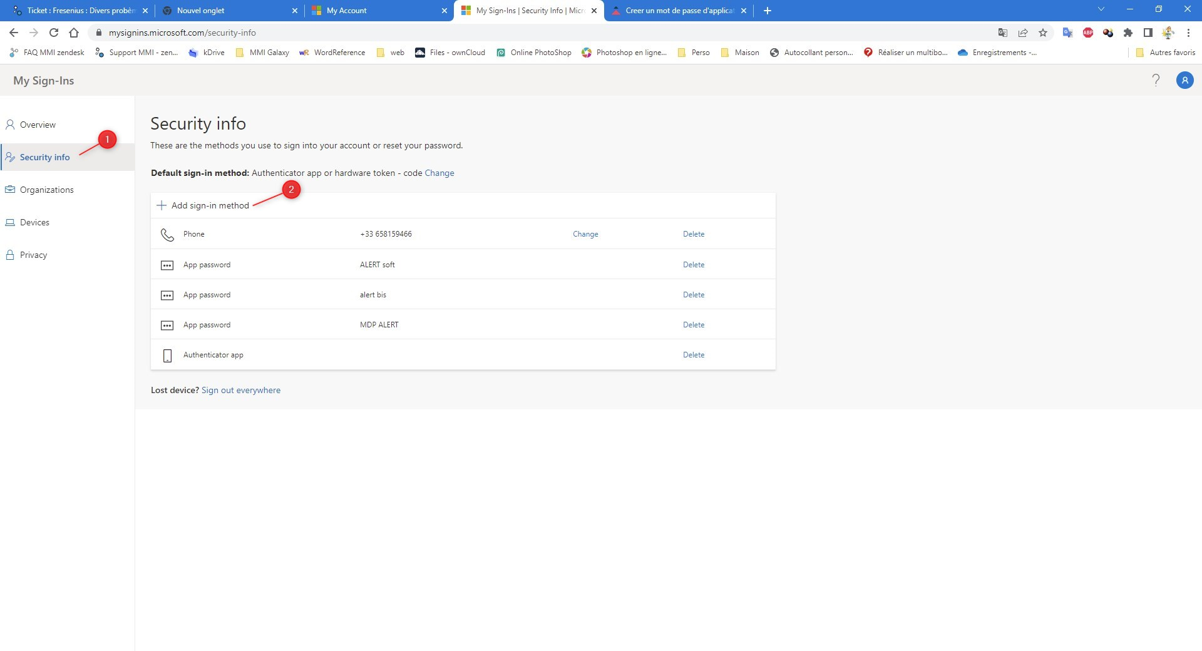Image resolution: width=1202 pixels, height=651 pixels.
Task: Click the home page icon
Action: click(74, 33)
